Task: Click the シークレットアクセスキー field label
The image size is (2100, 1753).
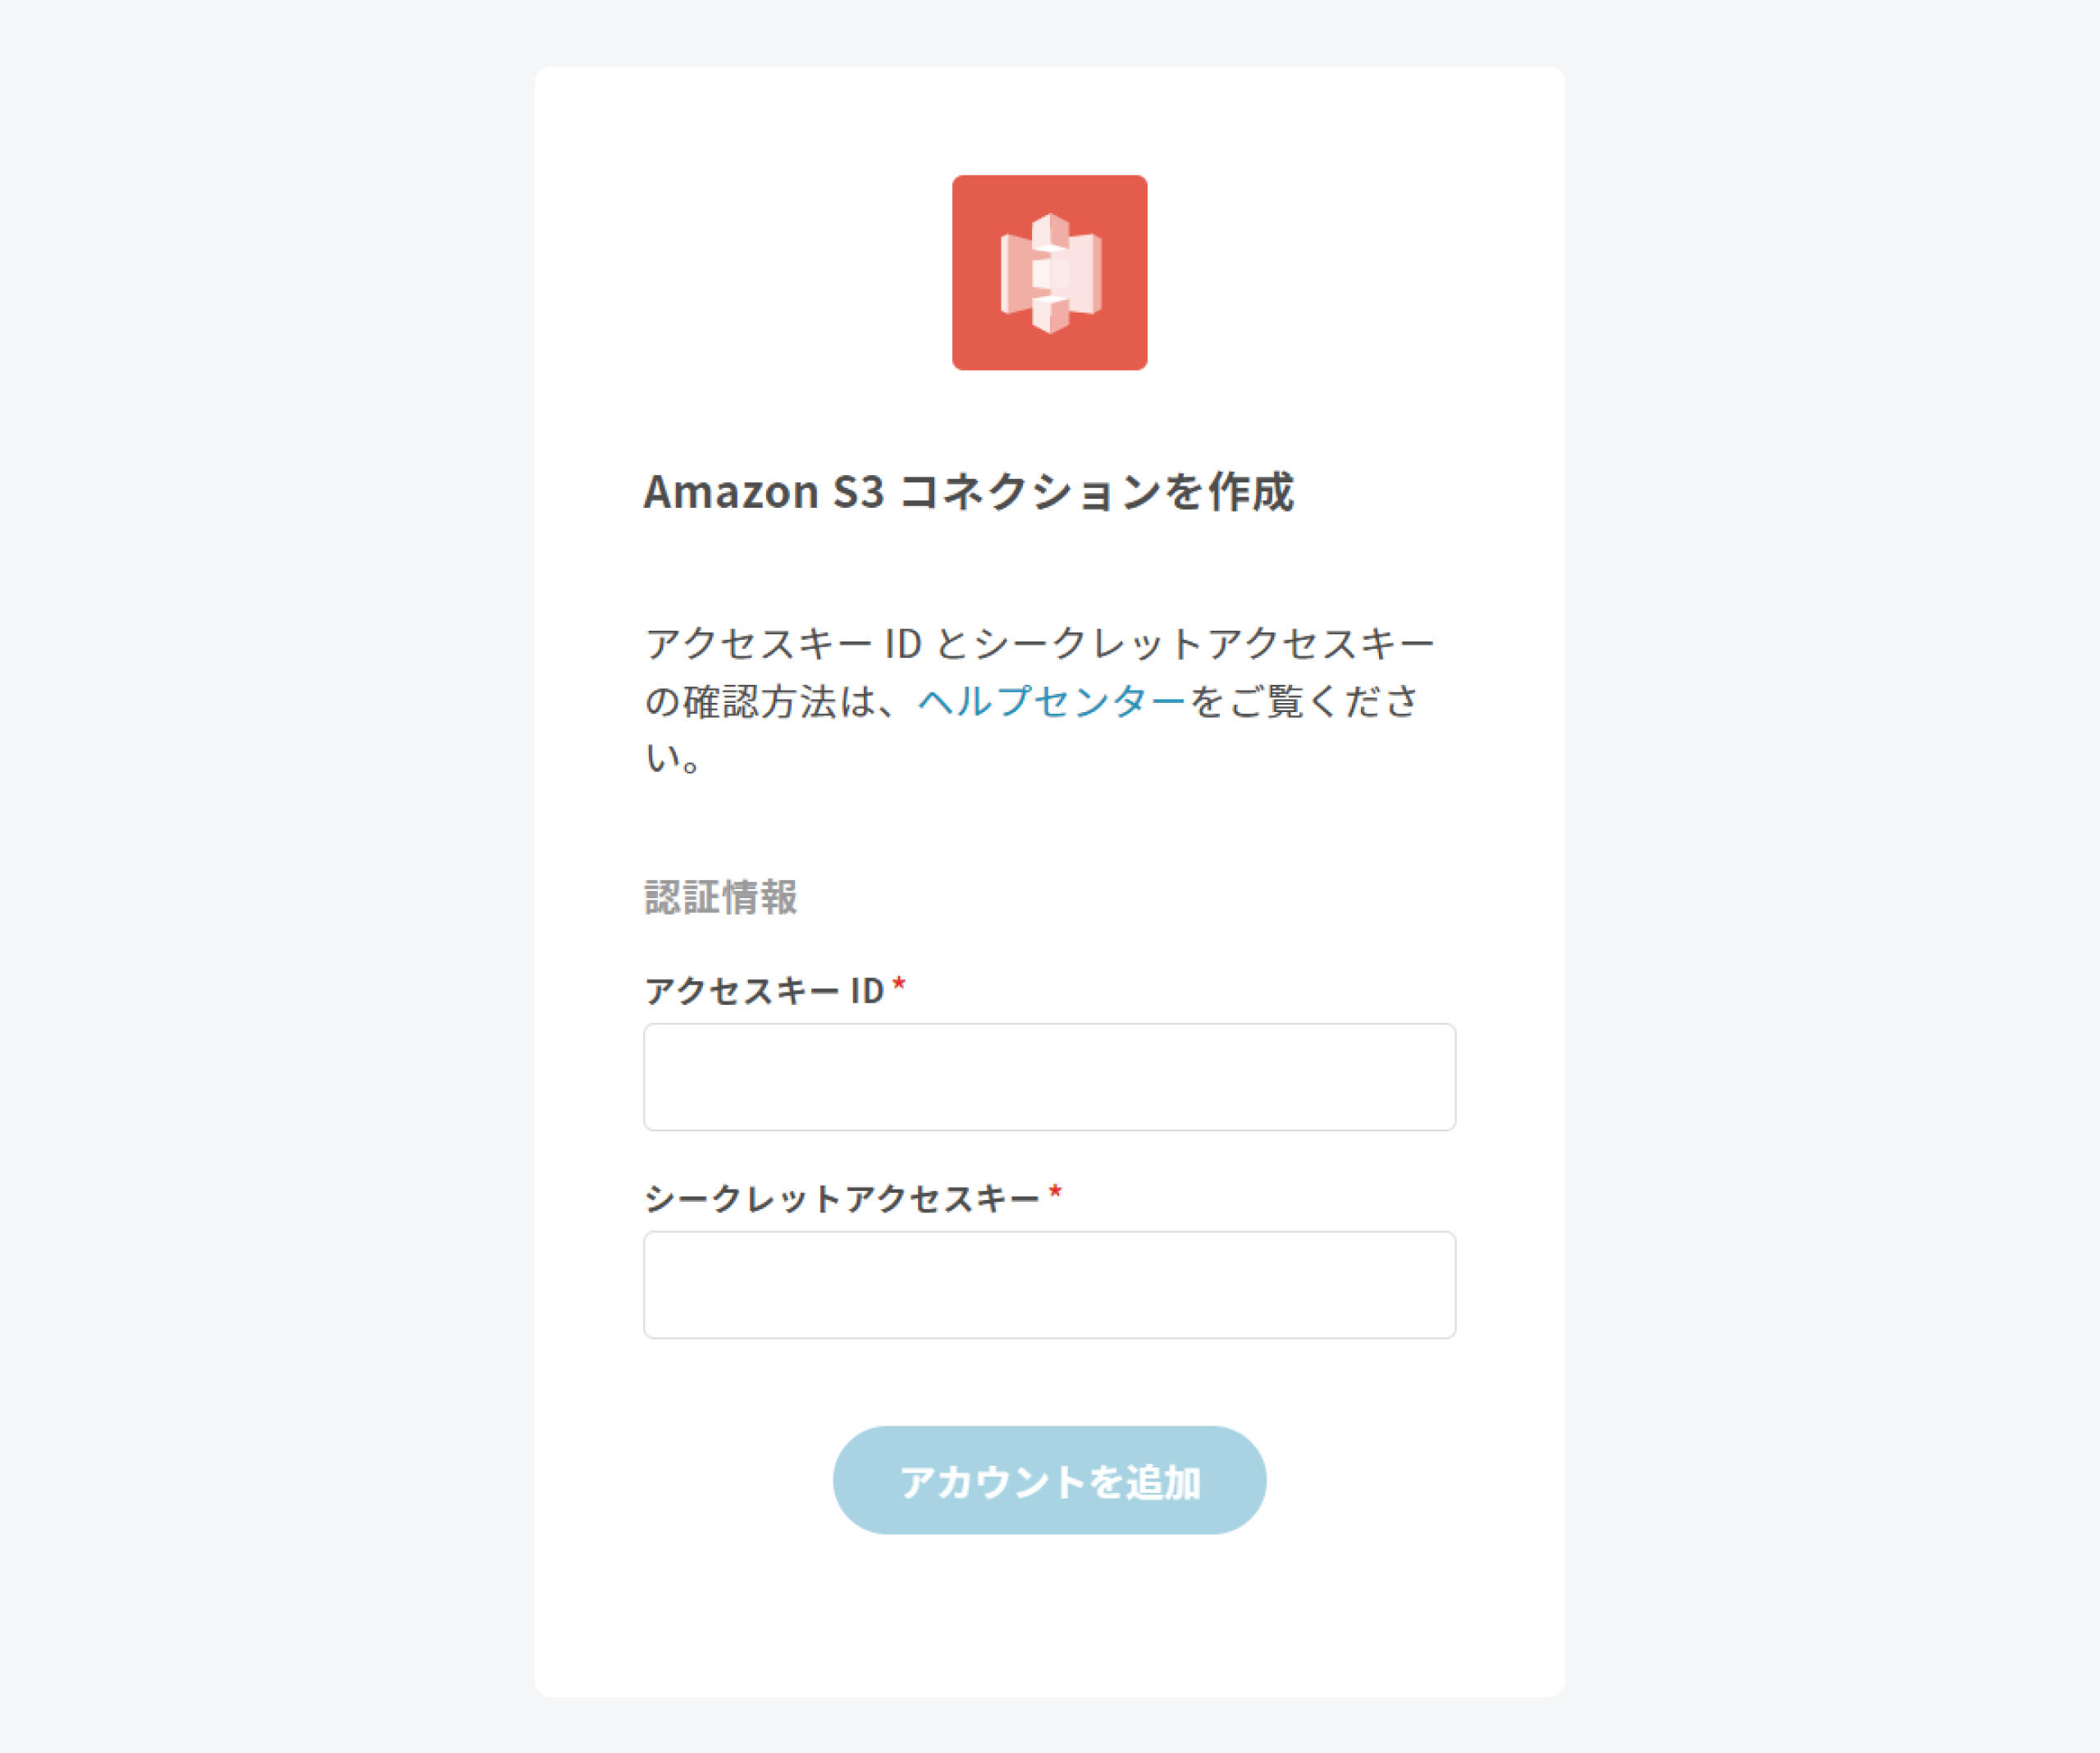Action: click(842, 1198)
